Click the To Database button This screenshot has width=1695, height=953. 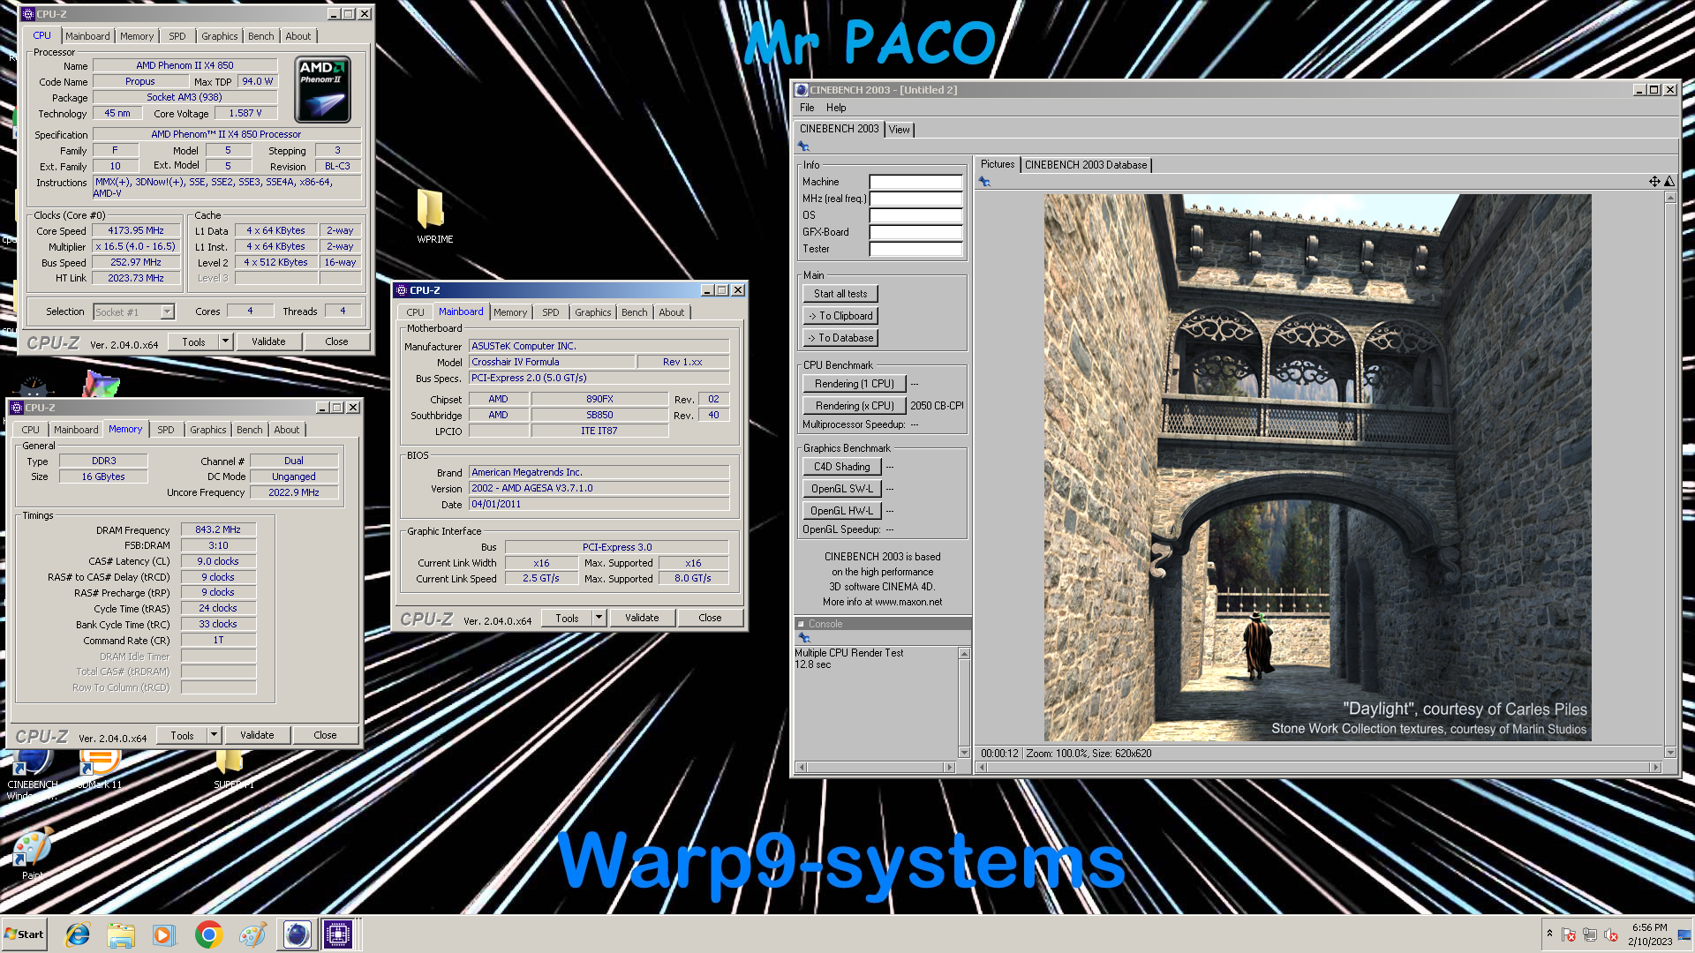coord(840,338)
